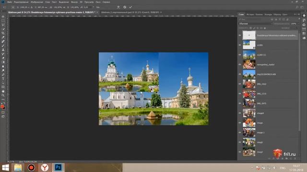Screen dimensions: 307x172
Task: Click the lock all icon in Layers panel
Action: (265, 28)
